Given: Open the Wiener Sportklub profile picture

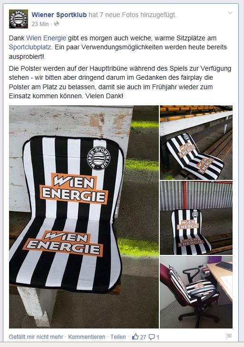Looking at the screenshot, I should 19,19.
